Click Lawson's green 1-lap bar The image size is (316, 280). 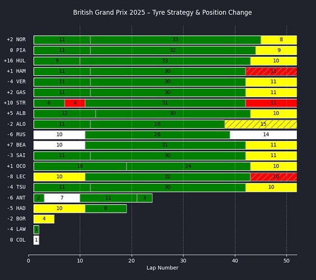click(x=36, y=229)
